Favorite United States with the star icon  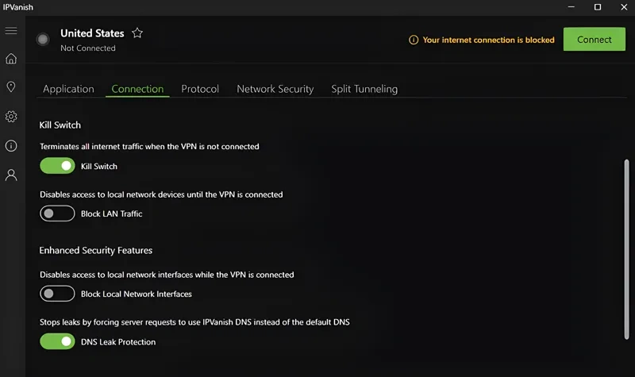[137, 33]
